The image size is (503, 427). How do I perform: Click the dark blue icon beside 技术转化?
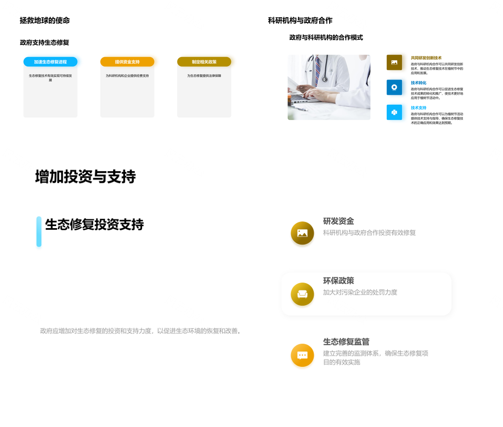(x=394, y=87)
